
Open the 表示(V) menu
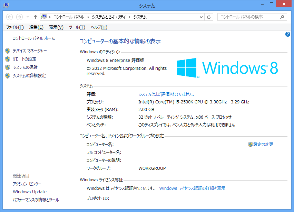pos(56,27)
